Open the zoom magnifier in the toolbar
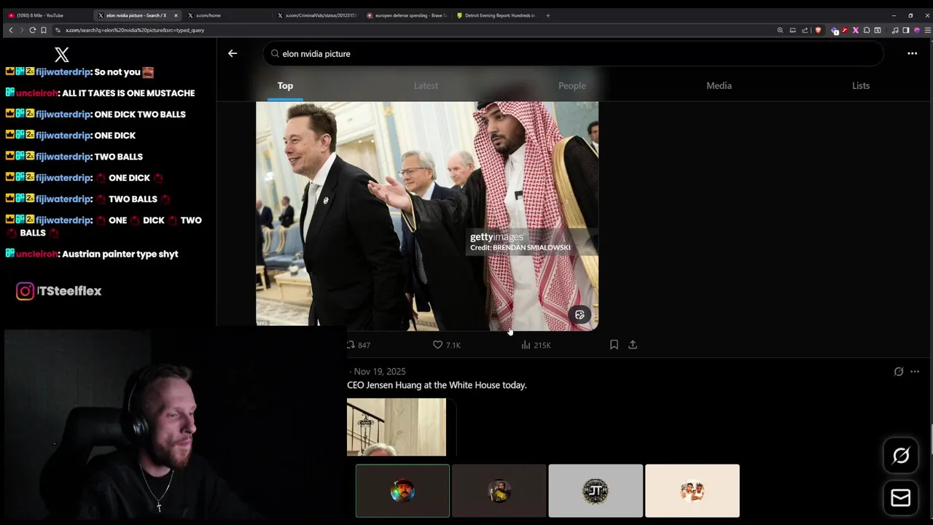 (x=780, y=30)
